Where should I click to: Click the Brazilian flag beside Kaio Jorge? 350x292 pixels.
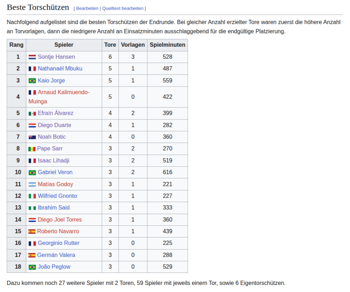32,81
